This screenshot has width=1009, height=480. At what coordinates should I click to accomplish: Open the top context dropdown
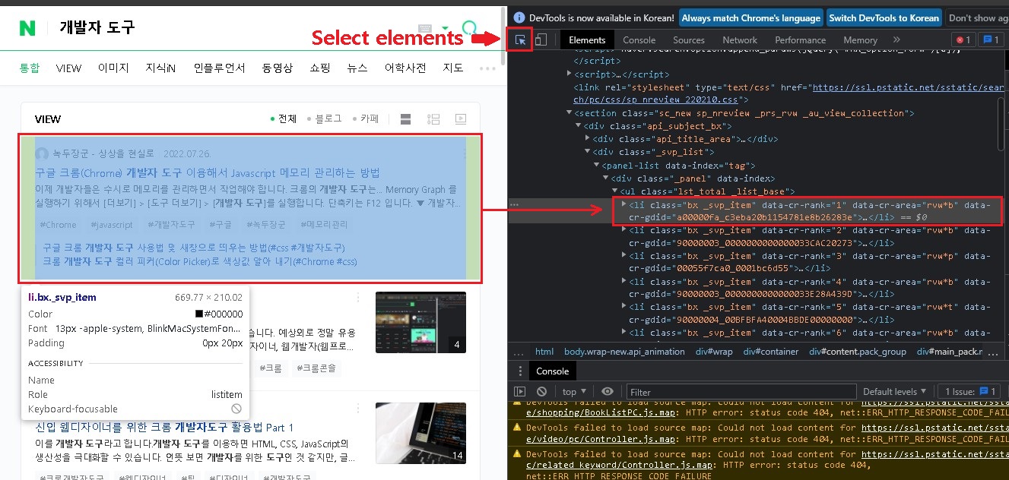click(574, 392)
